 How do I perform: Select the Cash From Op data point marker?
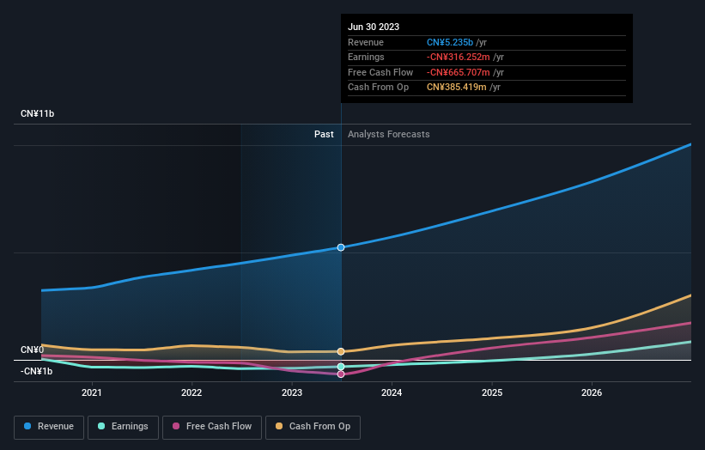click(x=341, y=351)
